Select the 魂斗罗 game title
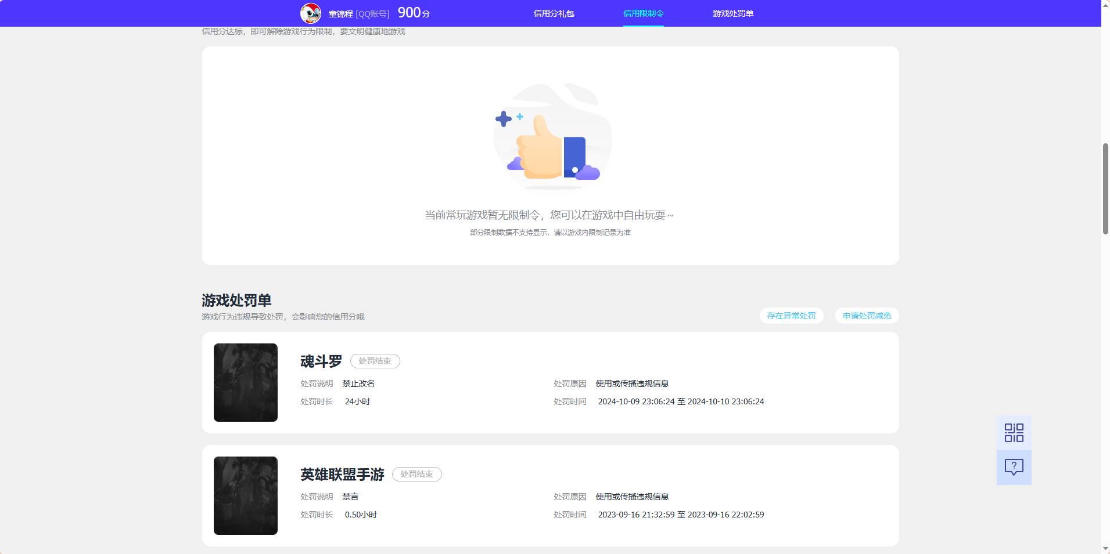Screen dimensions: 1110x554 [321, 361]
